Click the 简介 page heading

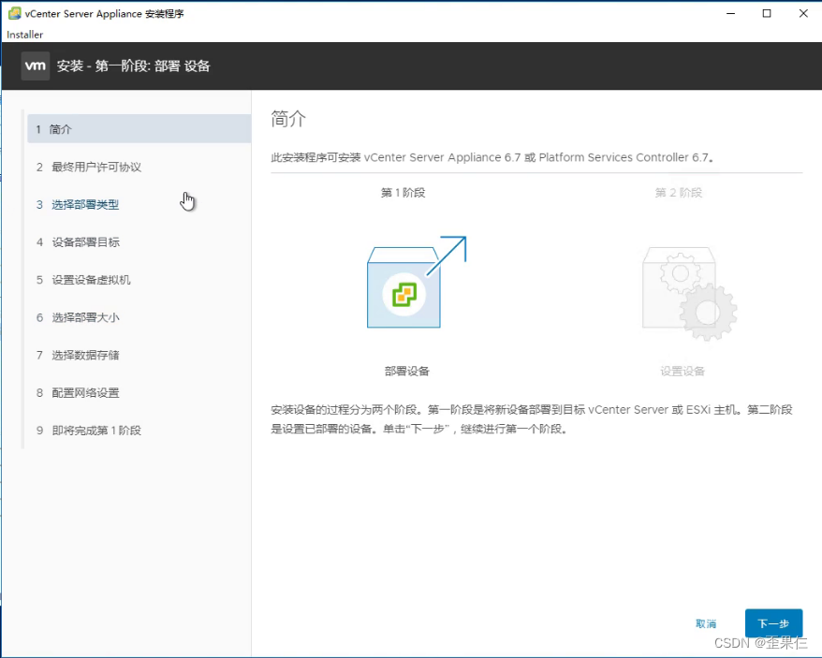[288, 119]
